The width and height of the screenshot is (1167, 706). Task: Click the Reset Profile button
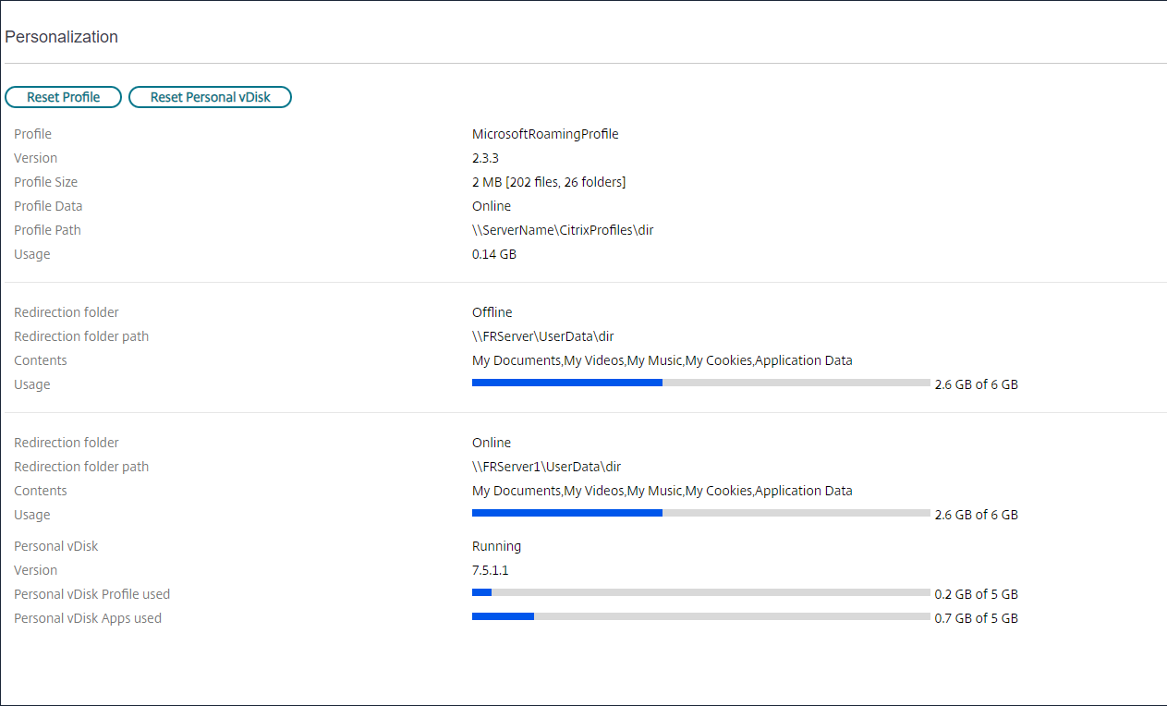pos(63,97)
